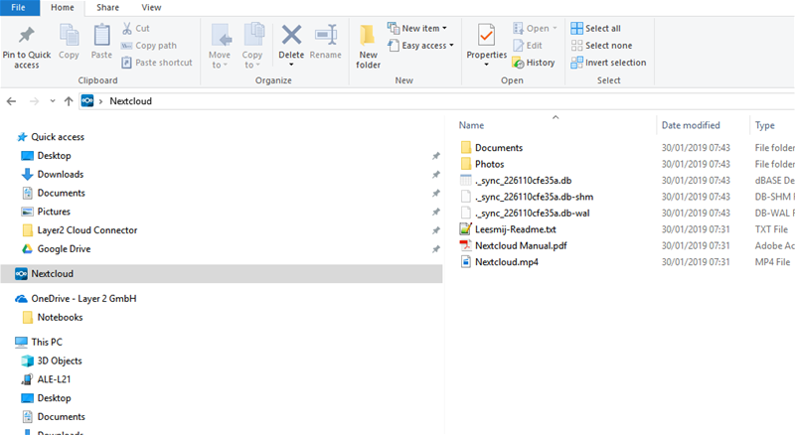Open the New item dropdown
This screenshot has height=435, width=795.
tap(423, 28)
